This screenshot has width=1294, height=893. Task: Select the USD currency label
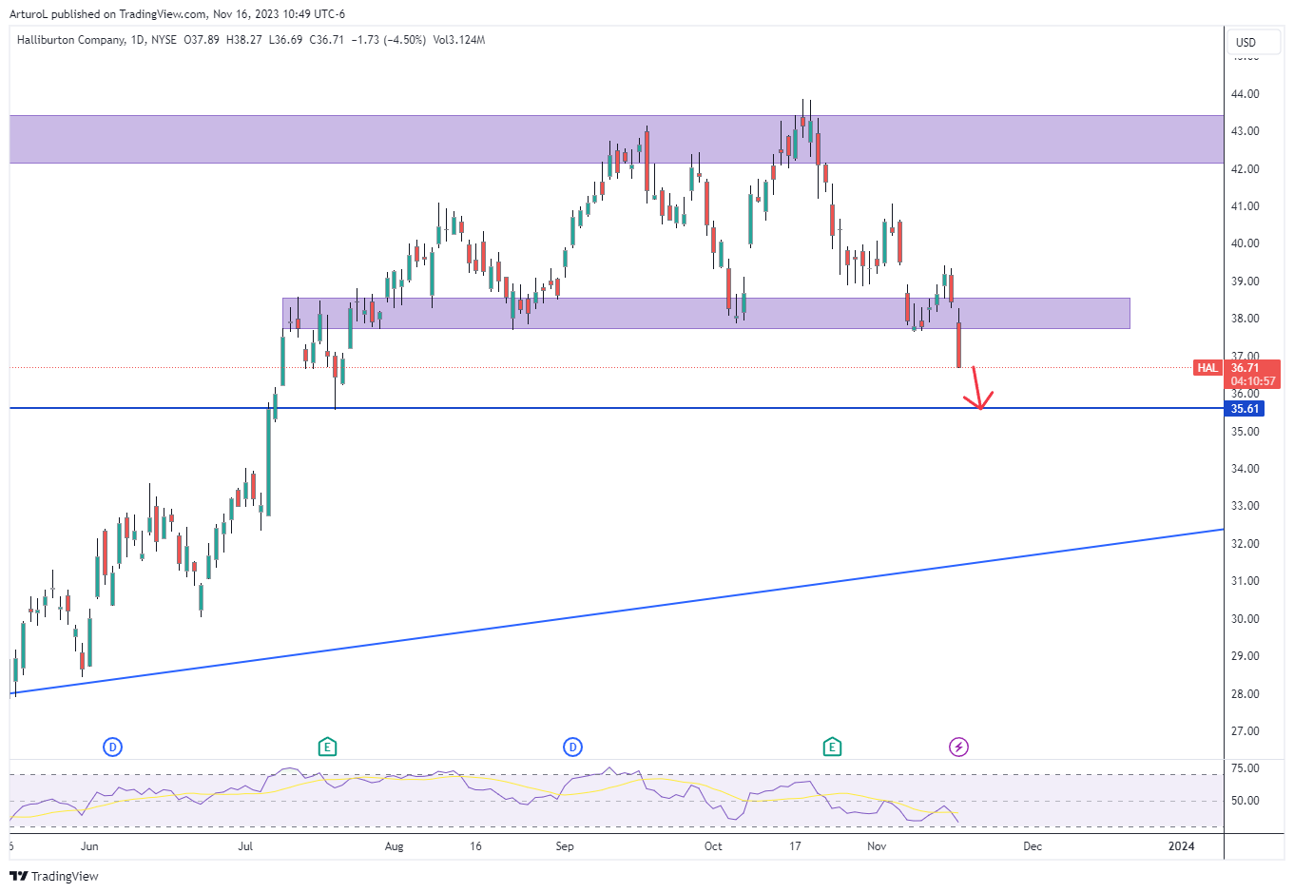click(1246, 42)
